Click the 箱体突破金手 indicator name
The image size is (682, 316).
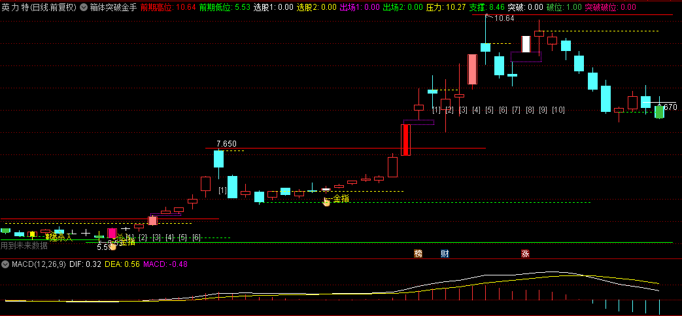113,7
